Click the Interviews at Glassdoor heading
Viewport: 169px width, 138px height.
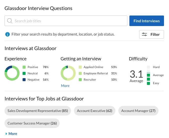click(x=30, y=48)
